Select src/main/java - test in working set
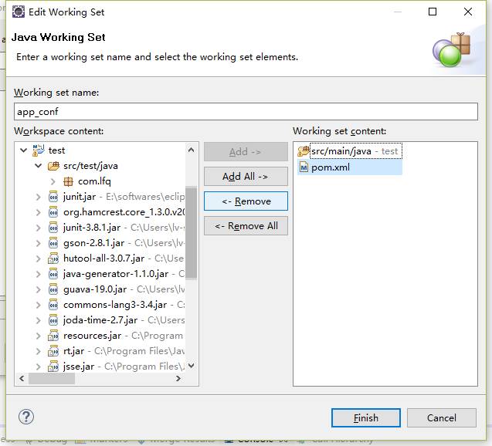Image resolution: width=492 pixels, height=446 pixels. tap(355, 151)
